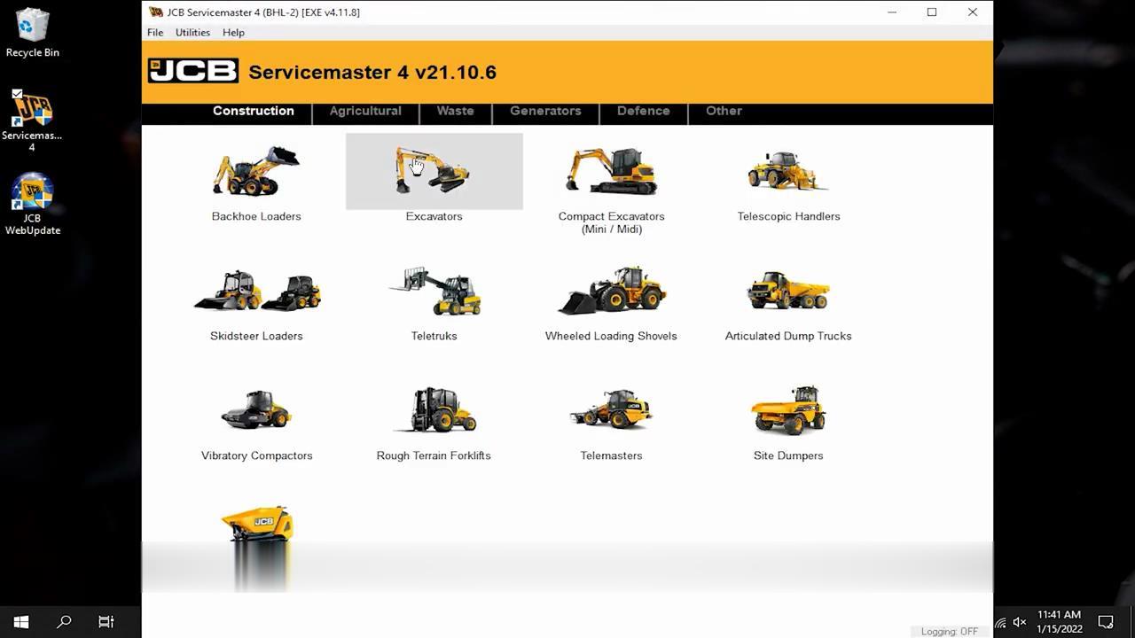Open Wheeled Loading Shovels icon
Image resolution: width=1135 pixels, height=638 pixels.
(x=611, y=291)
